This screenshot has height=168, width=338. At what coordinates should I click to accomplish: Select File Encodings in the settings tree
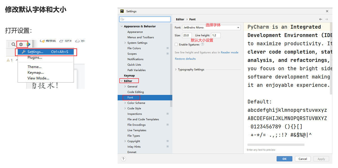coord(136,125)
